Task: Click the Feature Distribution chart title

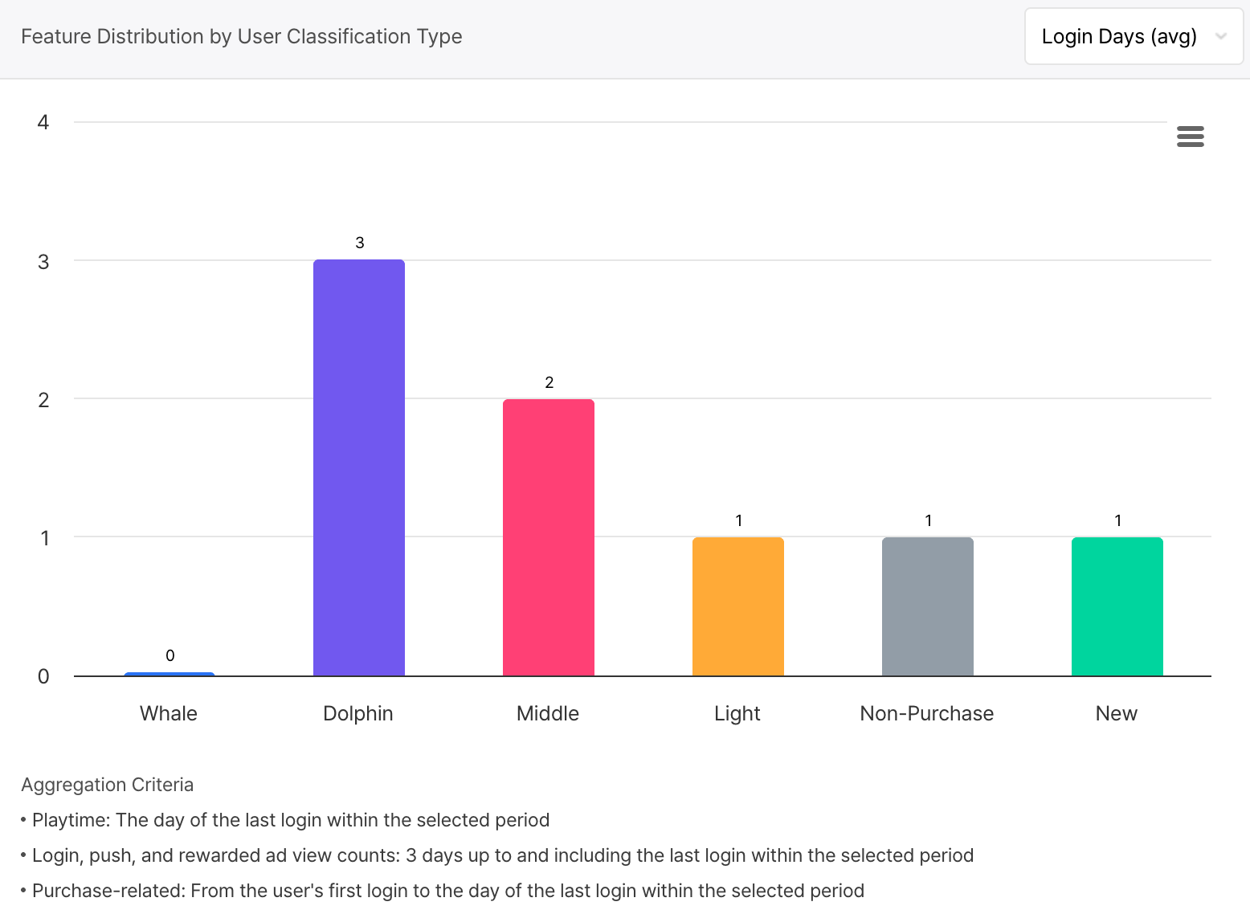Action: [x=242, y=37]
